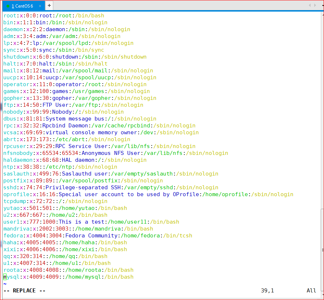Click the haldaemon HAL daemon line
The width and height of the screenshot is (324, 300).
point(75,160)
